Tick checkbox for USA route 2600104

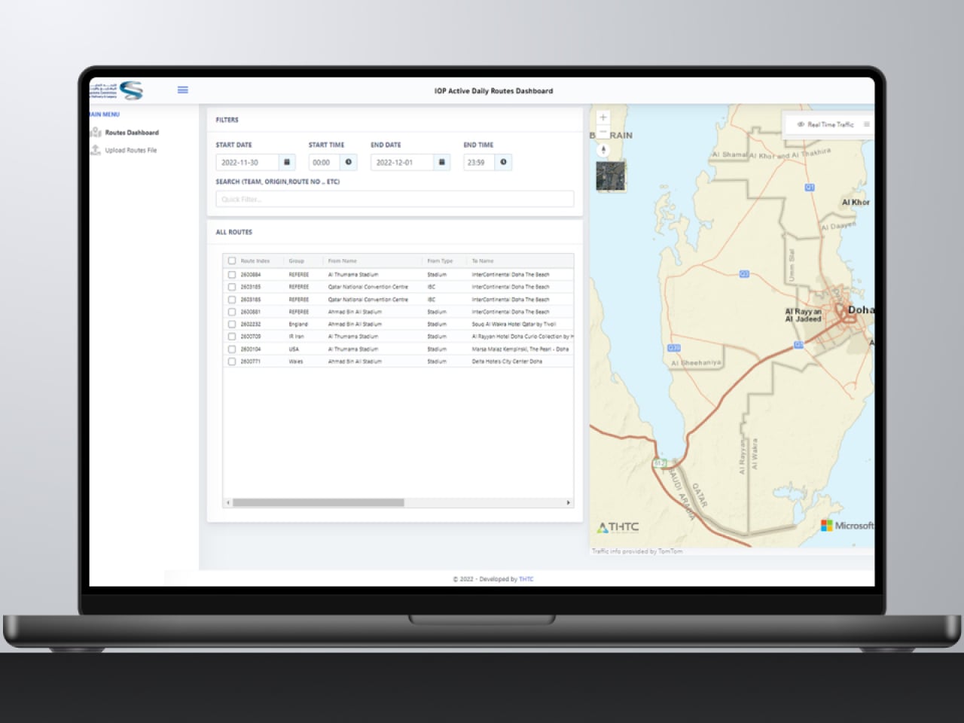(232, 349)
